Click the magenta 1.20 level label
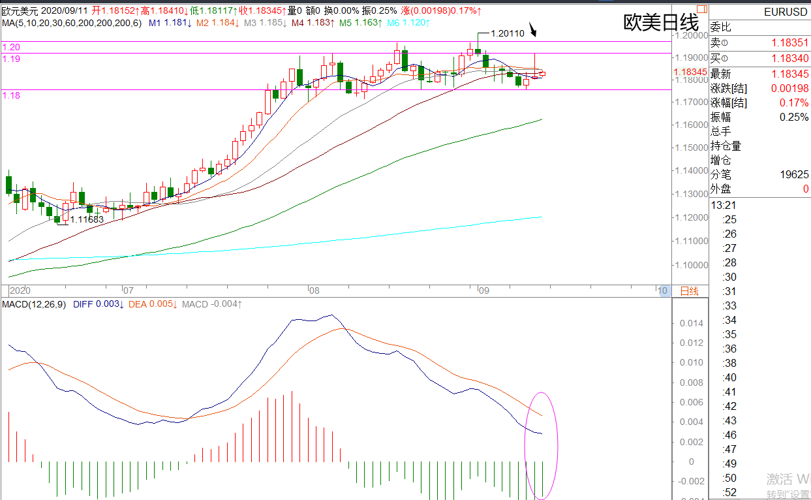Image resolution: width=811 pixels, height=500 pixels. 11,47
